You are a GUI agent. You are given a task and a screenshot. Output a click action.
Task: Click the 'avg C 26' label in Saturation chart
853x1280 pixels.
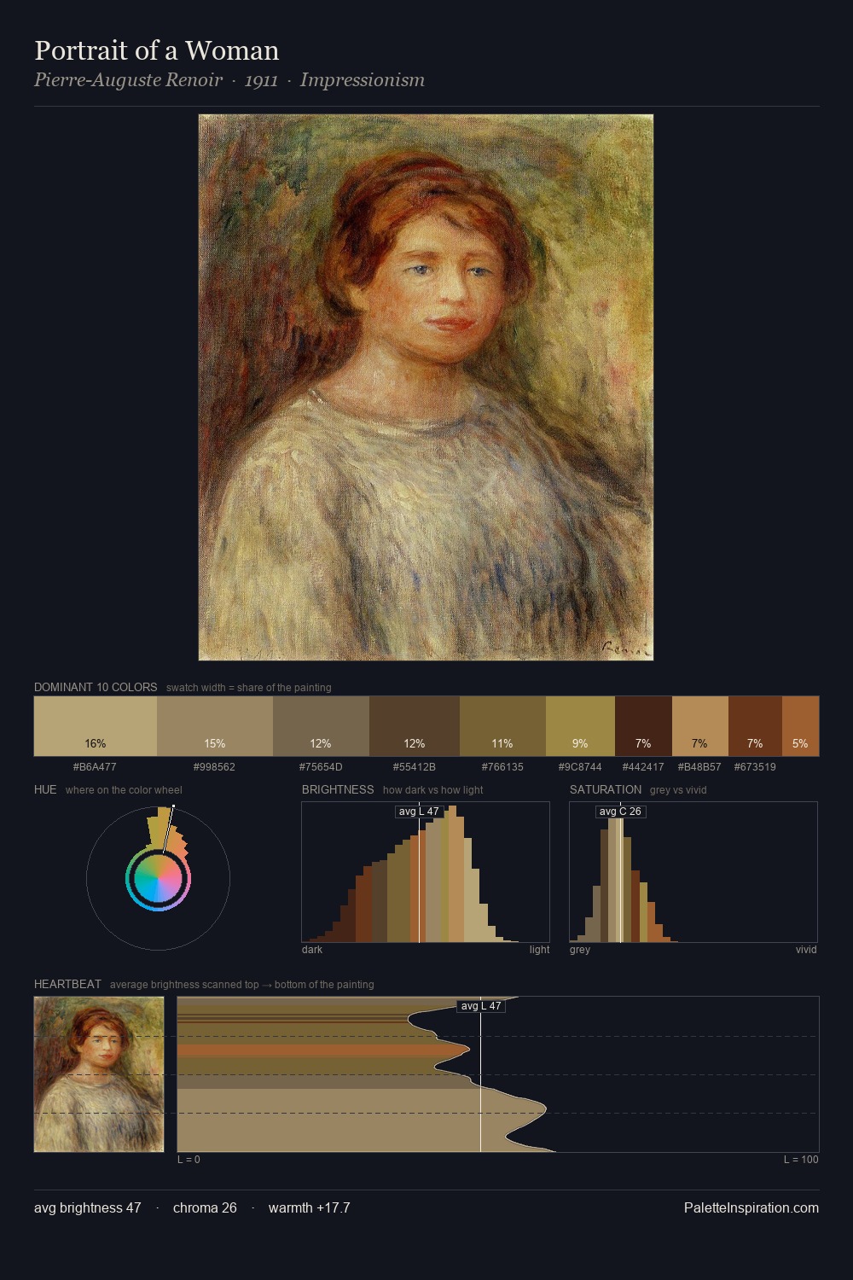[620, 812]
